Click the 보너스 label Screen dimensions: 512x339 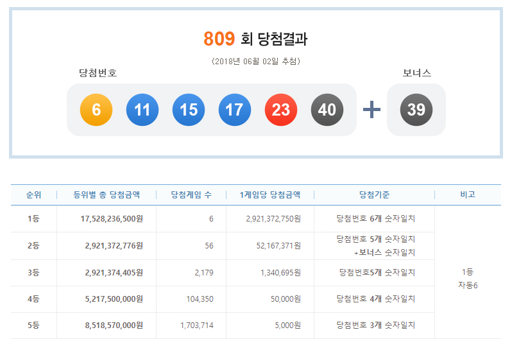416,73
